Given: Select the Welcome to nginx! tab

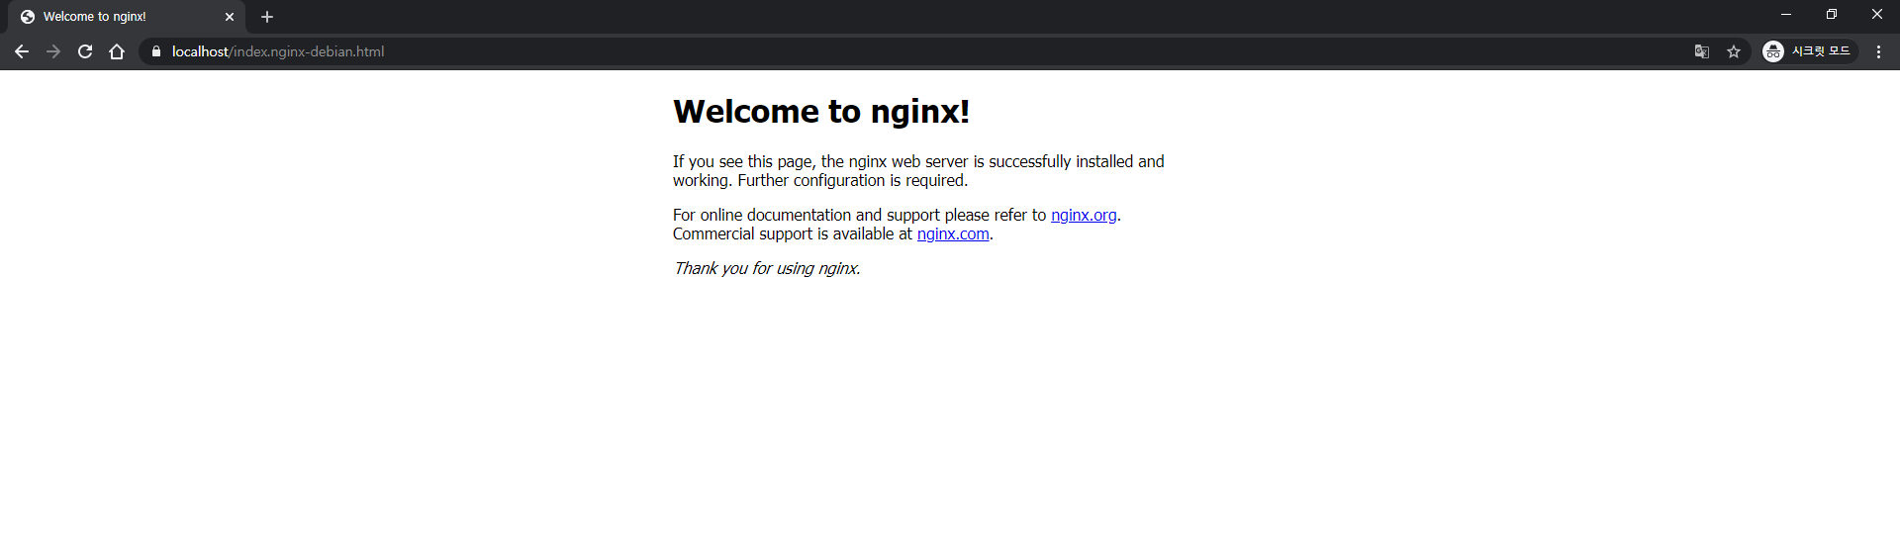Looking at the screenshot, I should [x=125, y=17].
